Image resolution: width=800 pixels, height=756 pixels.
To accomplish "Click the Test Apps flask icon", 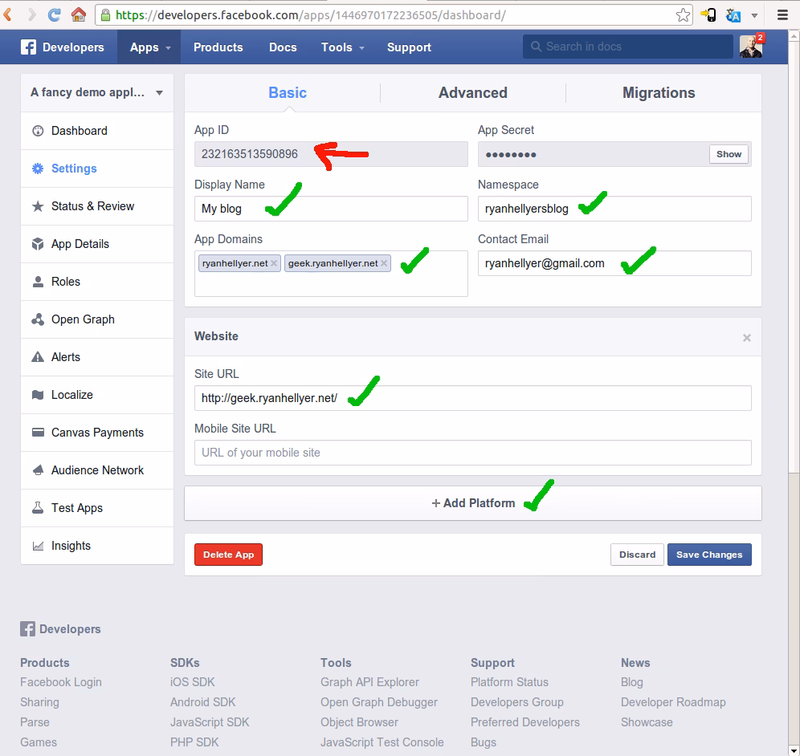I will [38, 508].
